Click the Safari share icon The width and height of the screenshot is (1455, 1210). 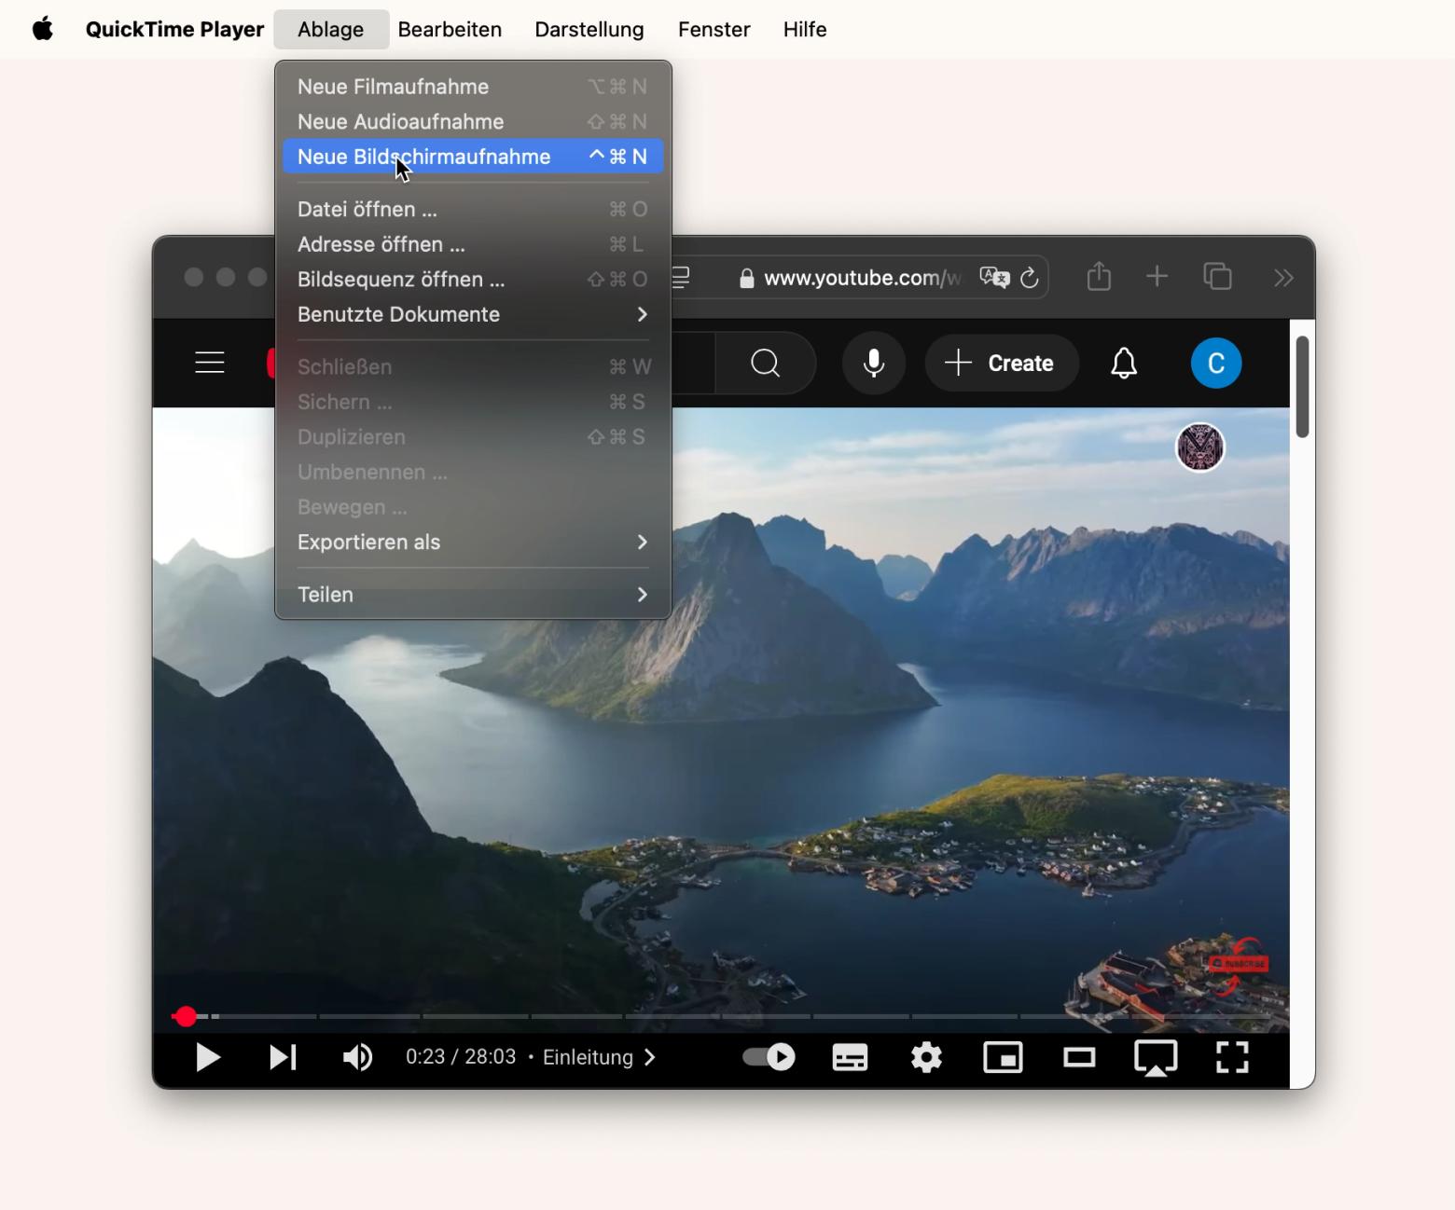point(1099,277)
